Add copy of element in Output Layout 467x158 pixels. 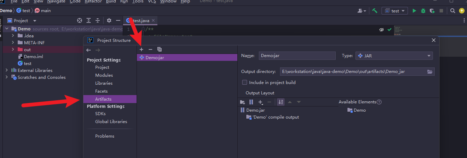point(261,102)
